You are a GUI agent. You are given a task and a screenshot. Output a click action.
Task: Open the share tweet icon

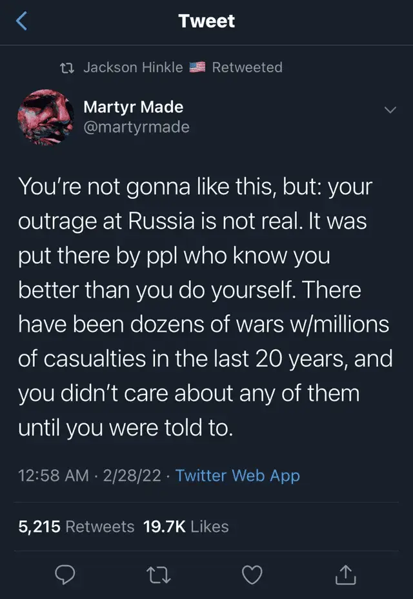tap(346, 573)
